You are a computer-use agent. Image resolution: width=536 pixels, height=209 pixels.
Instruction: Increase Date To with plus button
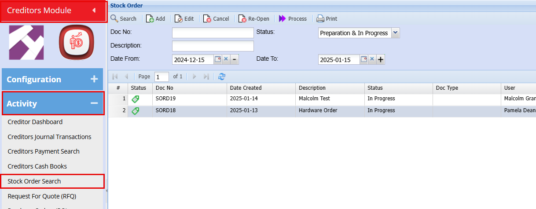click(381, 59)
